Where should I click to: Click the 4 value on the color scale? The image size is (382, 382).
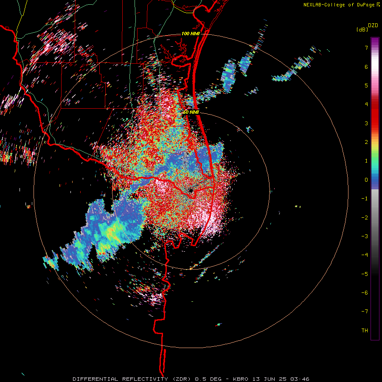(x=366, y=104)
